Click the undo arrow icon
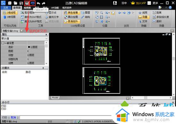 pyautogui.click(x=38, y=3)
